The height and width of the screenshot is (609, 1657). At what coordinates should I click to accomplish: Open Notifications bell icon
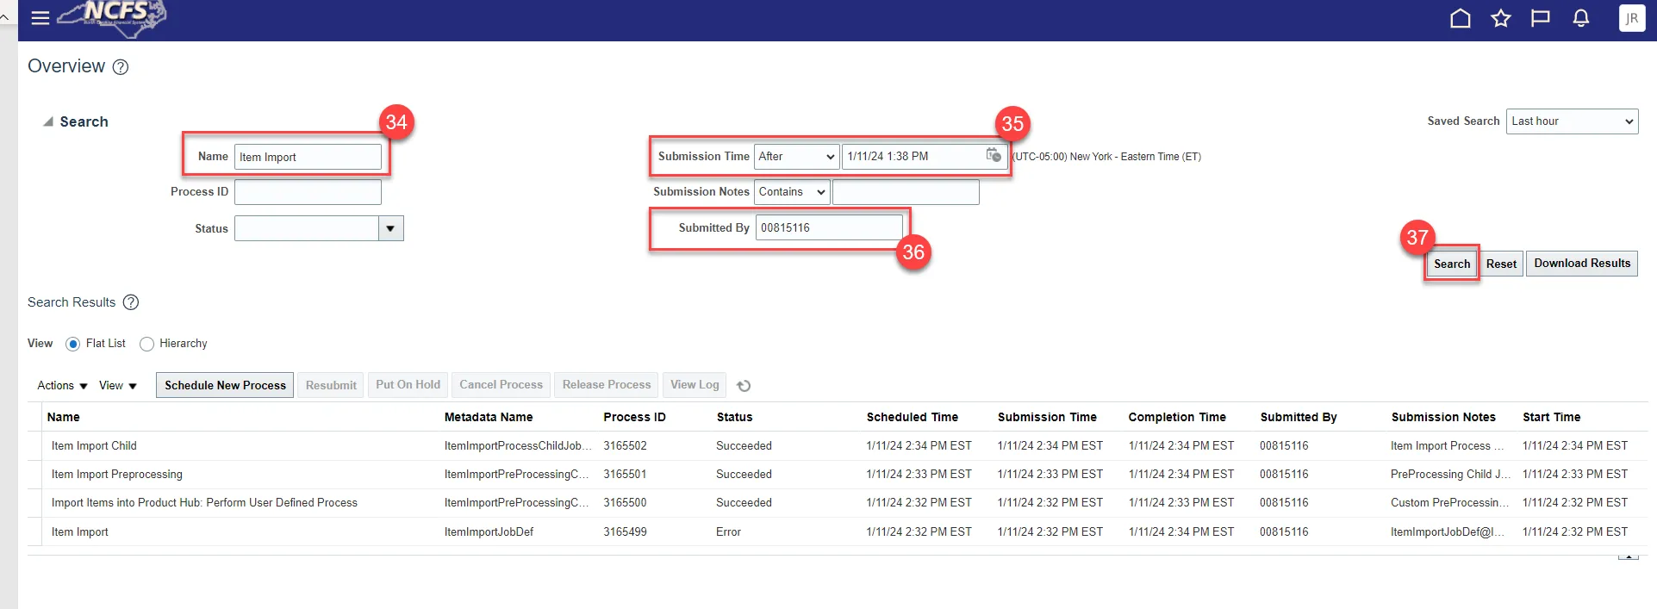[1580, 18]
